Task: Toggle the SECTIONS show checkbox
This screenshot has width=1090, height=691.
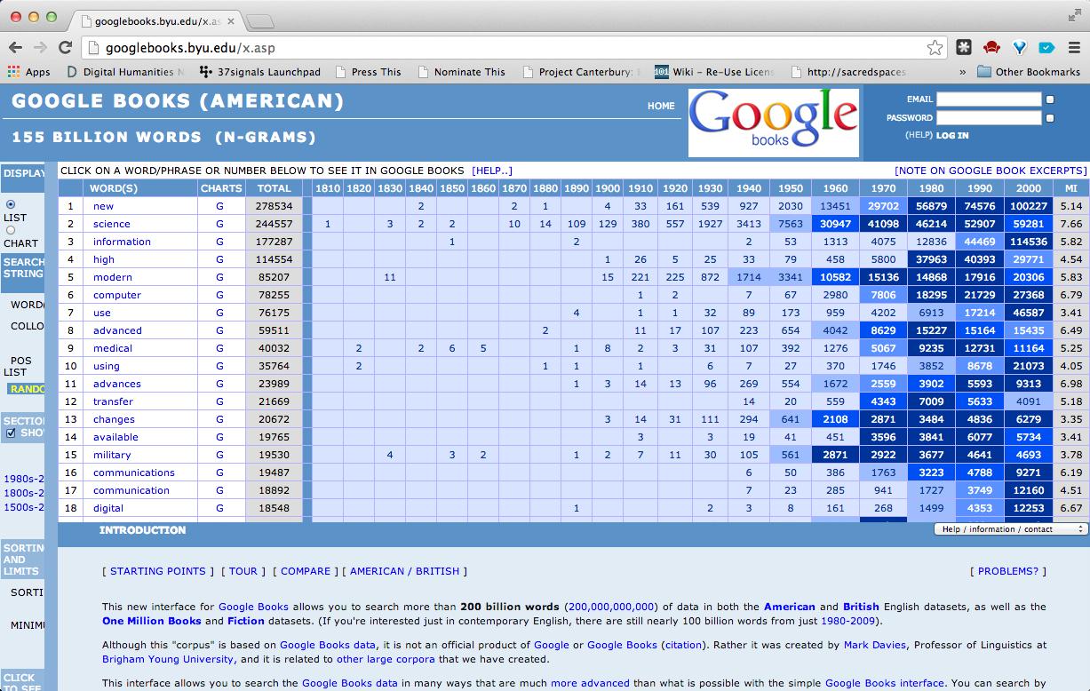Action: (x=11, y=433)
